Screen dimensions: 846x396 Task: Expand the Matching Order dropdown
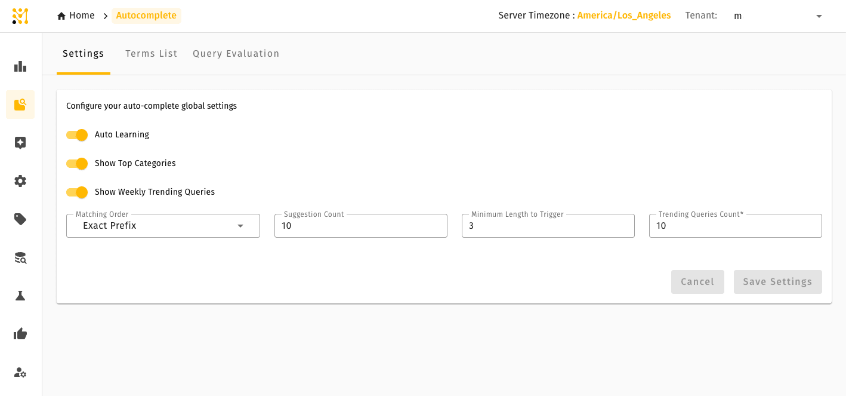[163, 226]
